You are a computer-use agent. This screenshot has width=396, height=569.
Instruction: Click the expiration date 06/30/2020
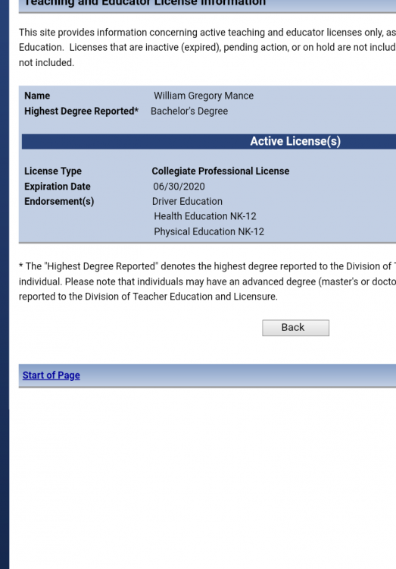pos(179,187)
